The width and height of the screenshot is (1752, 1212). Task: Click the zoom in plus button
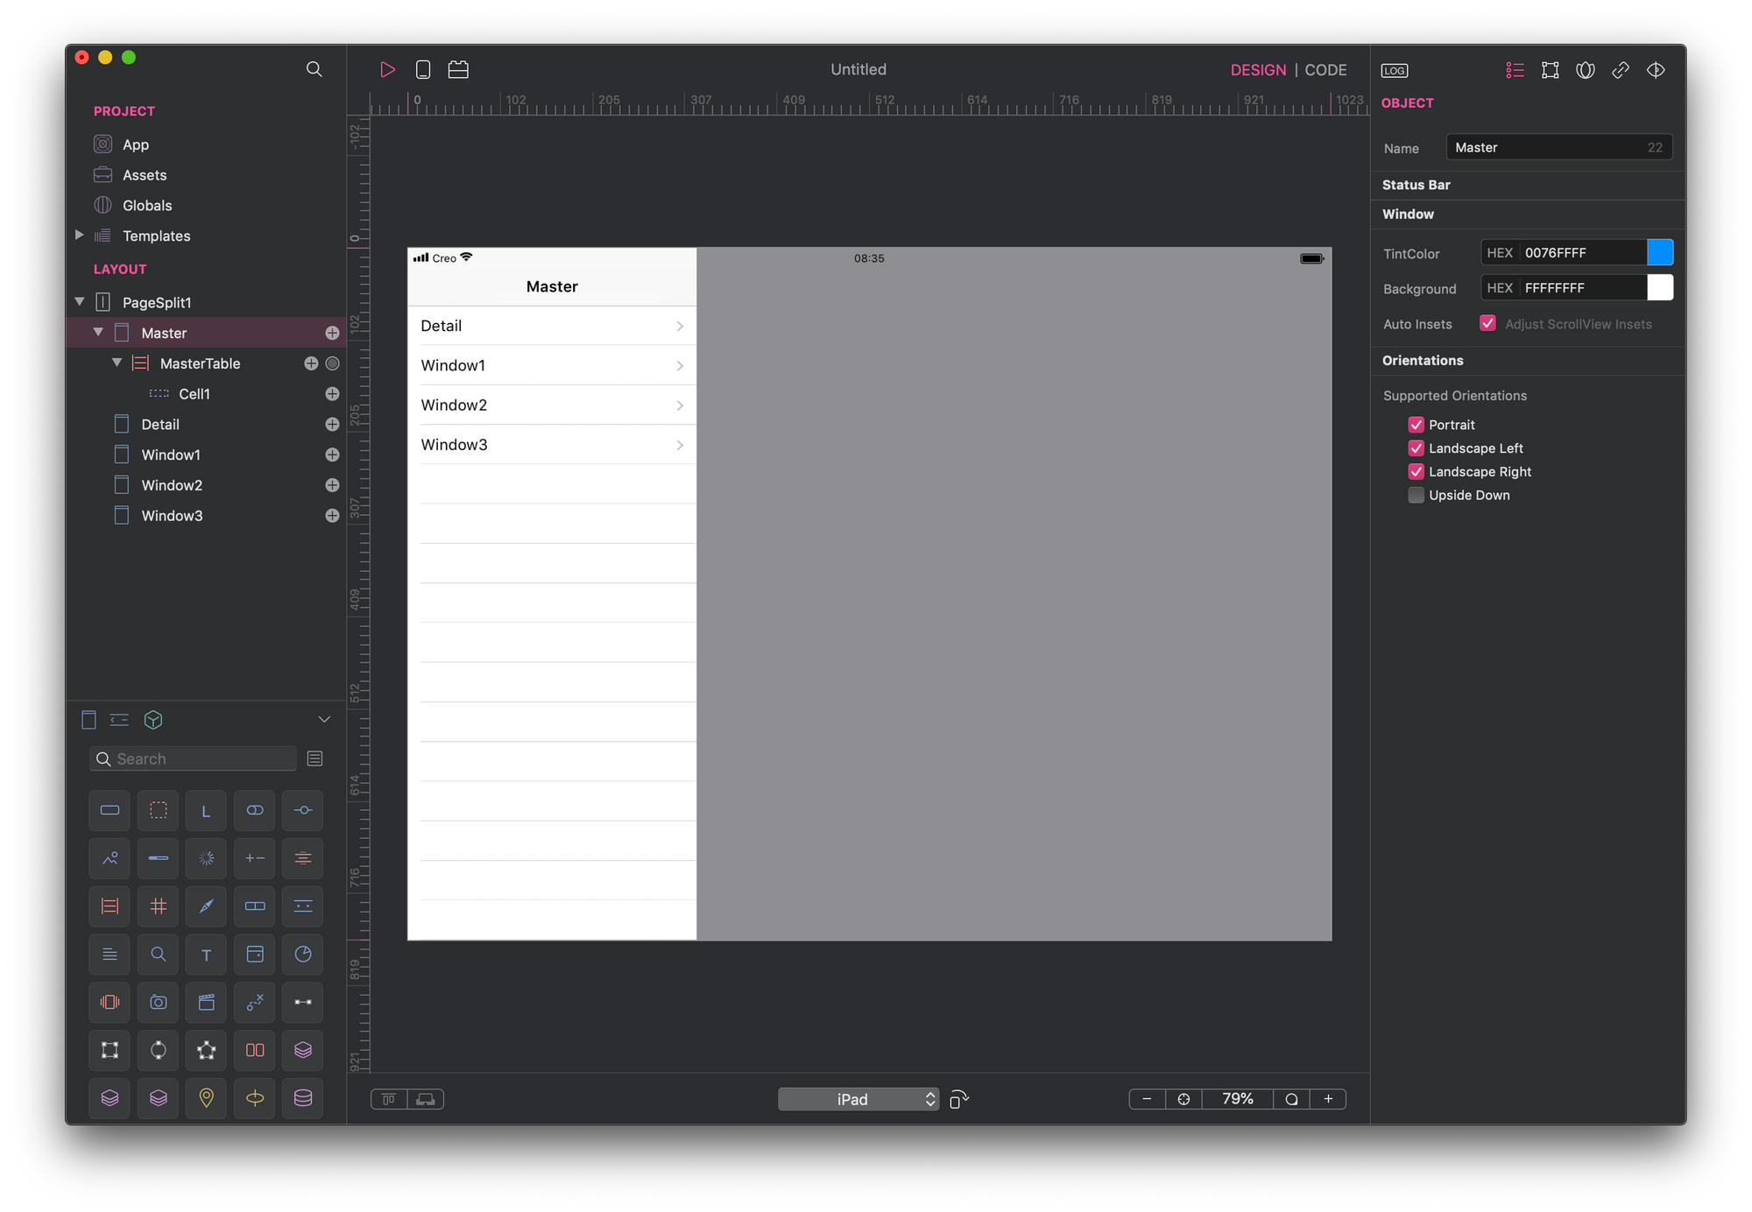(x=1328, y=1099)
